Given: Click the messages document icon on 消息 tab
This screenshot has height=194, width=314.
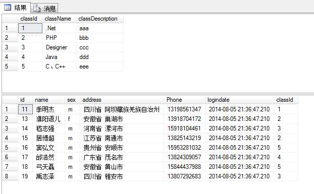Looking at the screenshot, I should coord(37,8).
